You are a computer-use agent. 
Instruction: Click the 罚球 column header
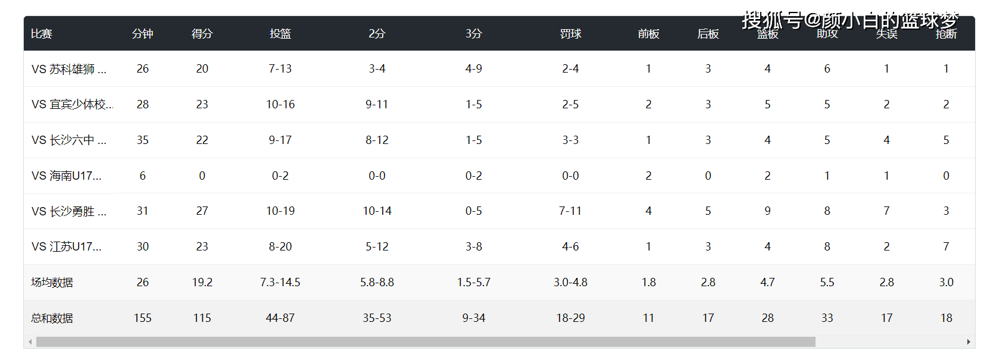(x=570, y=34)
